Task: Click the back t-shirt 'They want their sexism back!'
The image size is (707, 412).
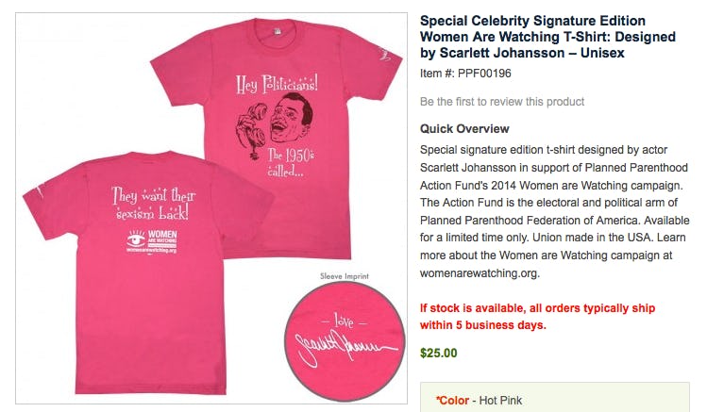Action: [x=149, y=272]
